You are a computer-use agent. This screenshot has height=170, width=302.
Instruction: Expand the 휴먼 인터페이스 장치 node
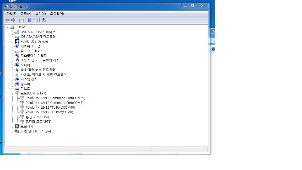13,131
